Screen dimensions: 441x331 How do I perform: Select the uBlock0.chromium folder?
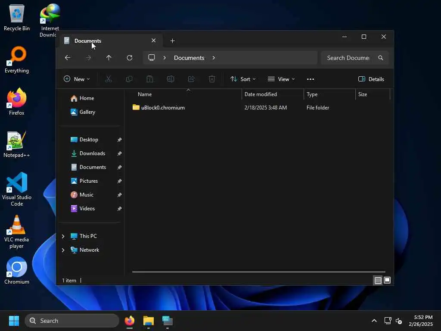pyautogui.click(x=163, y=107)
